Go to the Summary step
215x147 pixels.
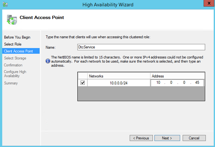(11, 83)
